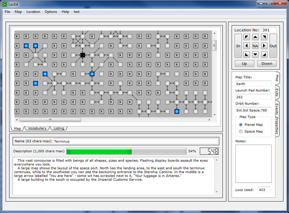Image resolution: width=289 pixels, height=213 pixels.
Task: Click the Out movement button
Action: 273,46
